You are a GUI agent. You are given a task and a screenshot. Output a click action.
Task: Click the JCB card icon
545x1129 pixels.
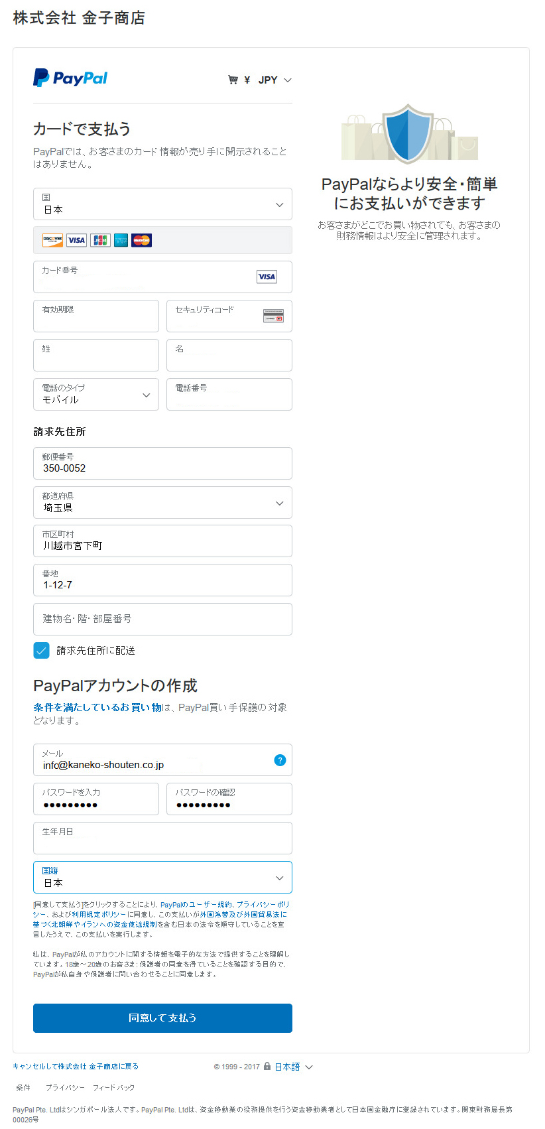click(x=100, y=240)
